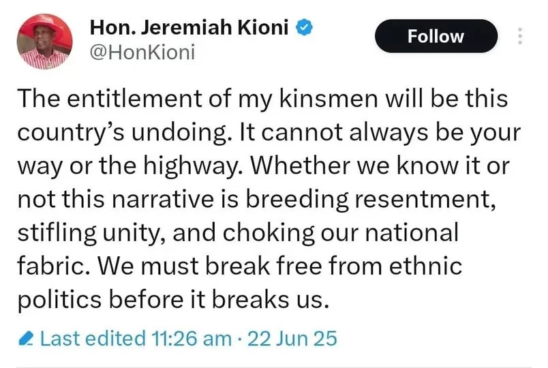Click the word "entitlement" in the tweet
548x368 pixels.
coord(134,99)
